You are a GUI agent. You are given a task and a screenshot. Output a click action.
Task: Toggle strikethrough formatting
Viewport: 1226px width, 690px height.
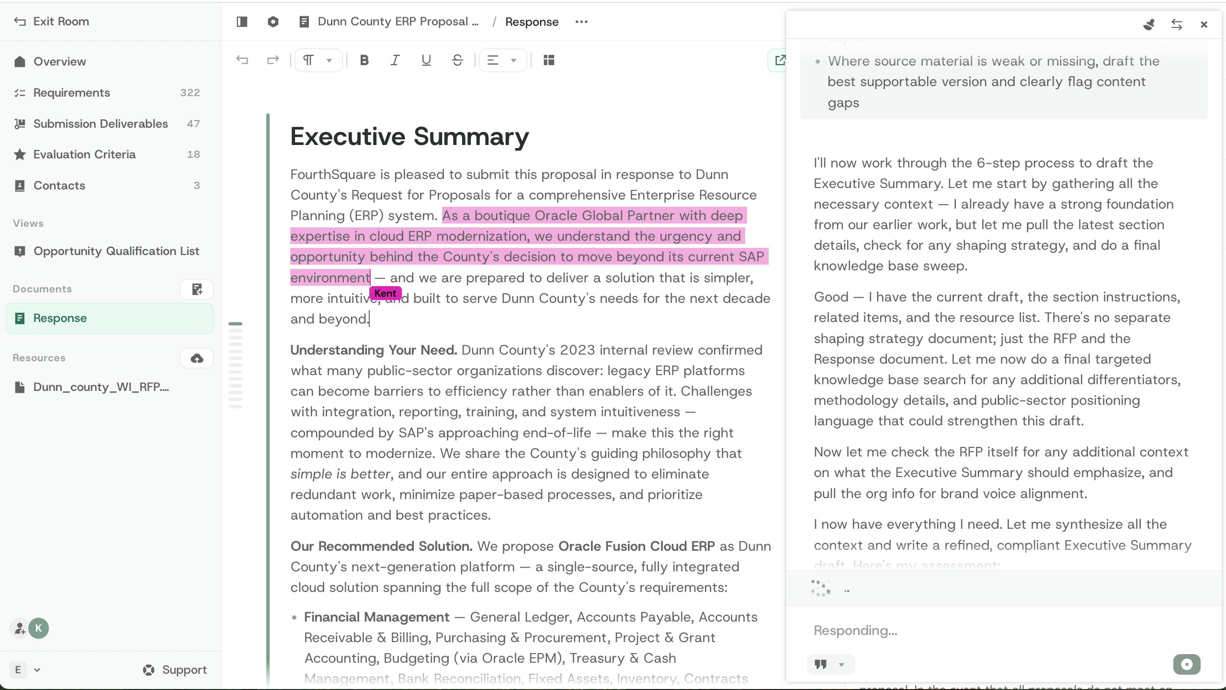pyautogui.click(x=457, y=60)
